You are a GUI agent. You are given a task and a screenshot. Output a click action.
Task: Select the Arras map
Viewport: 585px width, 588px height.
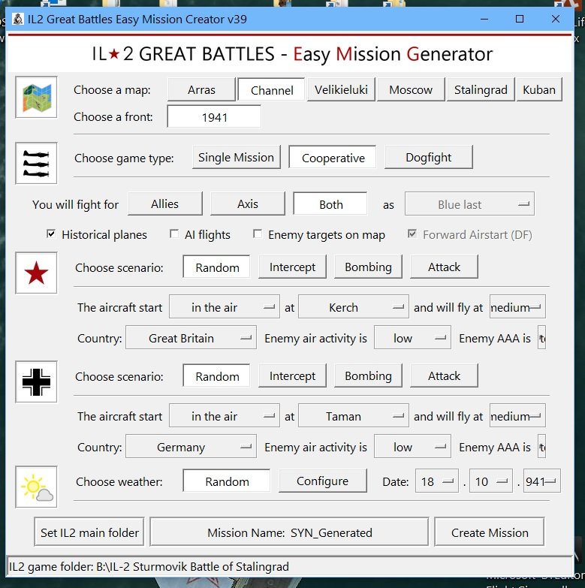(x=202, y=89)
